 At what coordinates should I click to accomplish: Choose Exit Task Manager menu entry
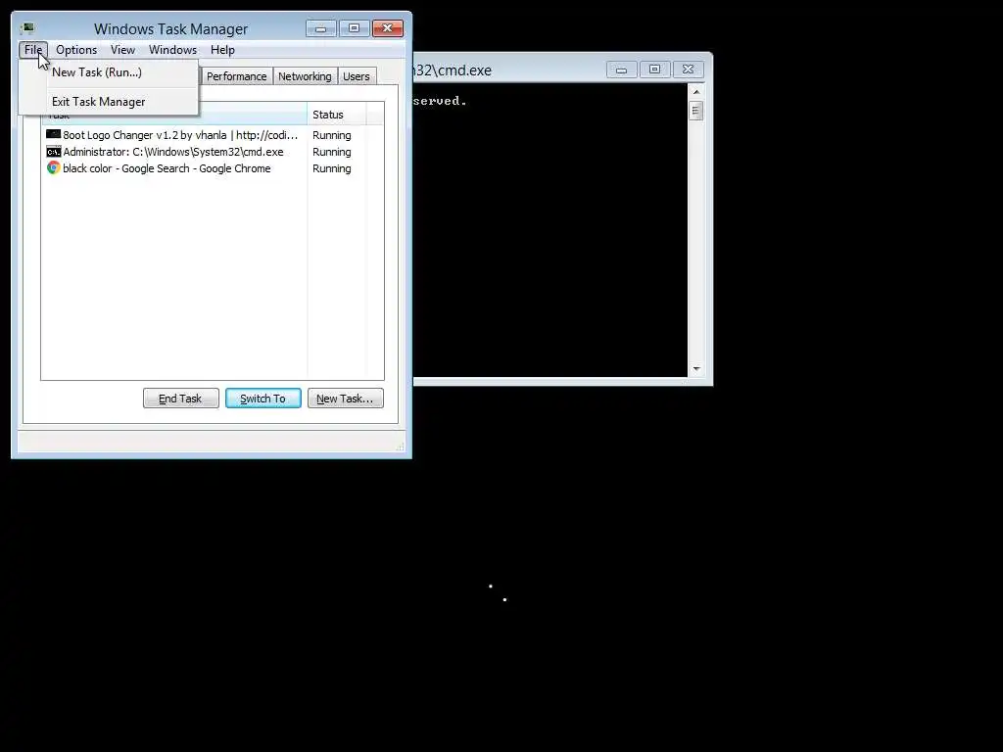109,102
